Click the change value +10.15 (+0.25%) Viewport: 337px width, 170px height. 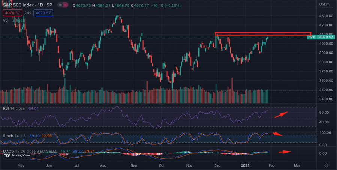166,5
